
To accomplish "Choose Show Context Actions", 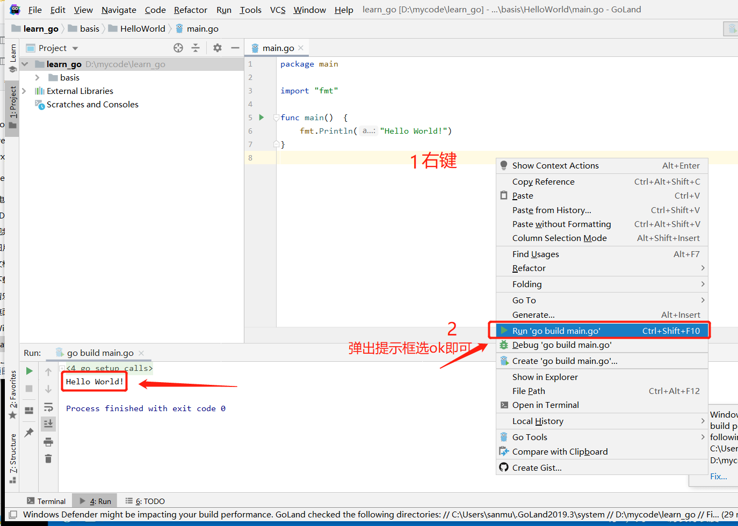I will (602, 165).
